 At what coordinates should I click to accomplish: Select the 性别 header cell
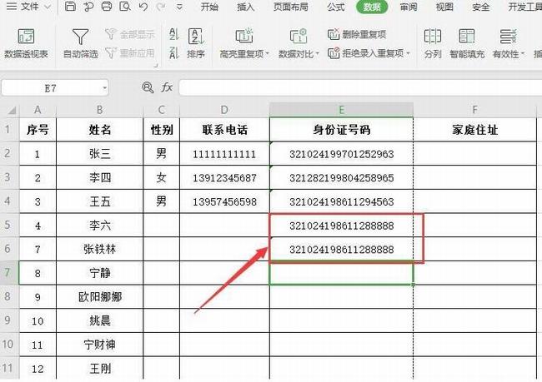click(x=162, y=130)
